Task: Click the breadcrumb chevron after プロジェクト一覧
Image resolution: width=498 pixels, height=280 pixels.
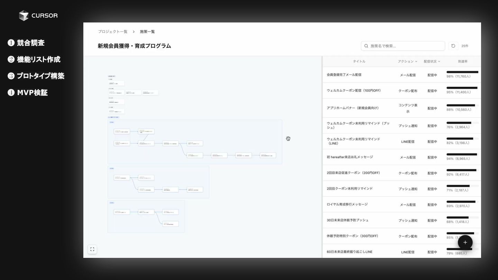Action: click(x=133, y=32)
